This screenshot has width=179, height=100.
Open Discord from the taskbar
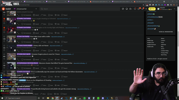coord(103,98)
